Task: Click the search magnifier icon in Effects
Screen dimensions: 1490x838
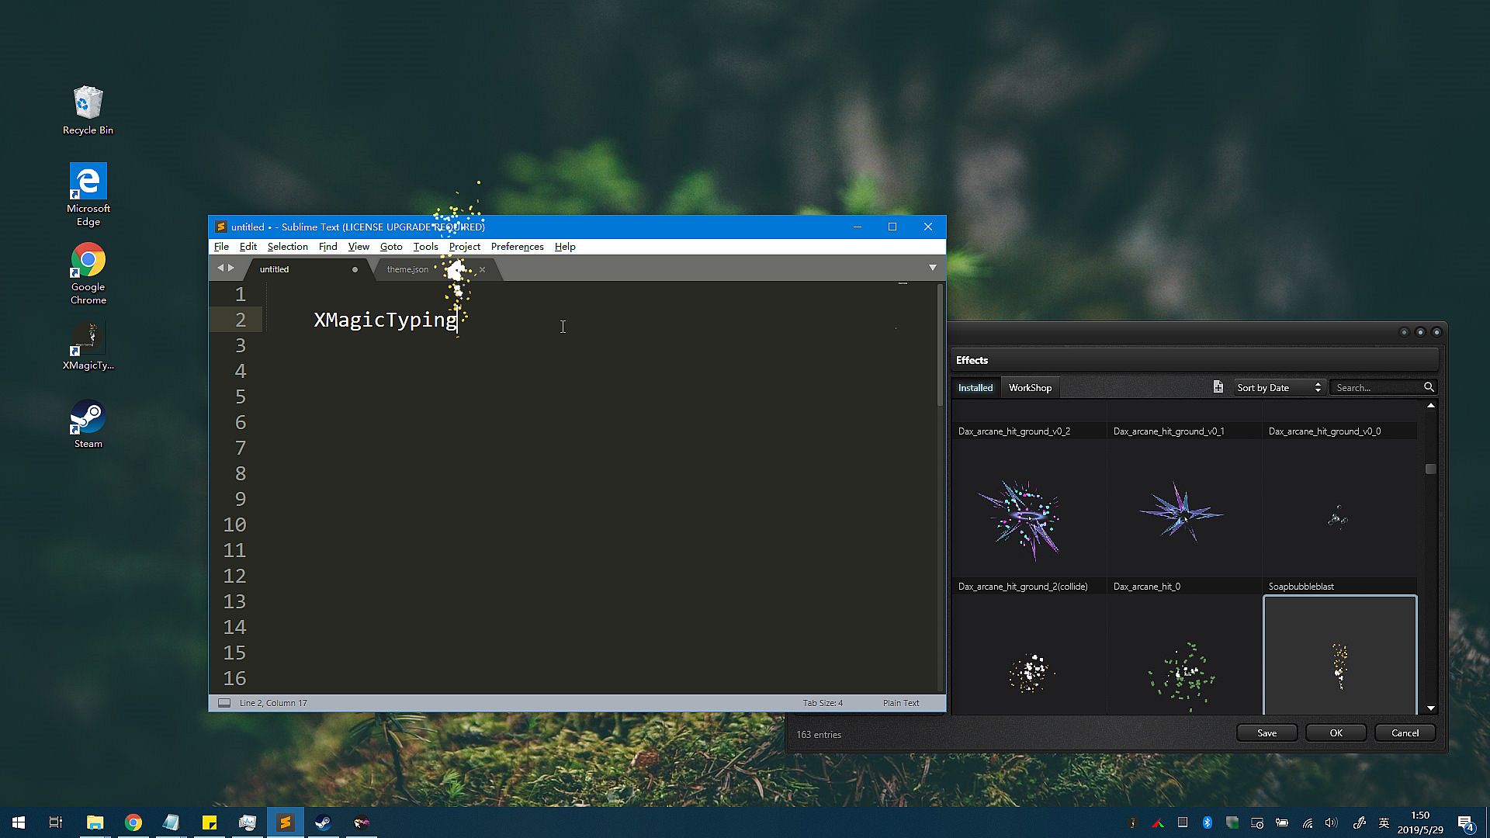Action: tap(1429, 387)
